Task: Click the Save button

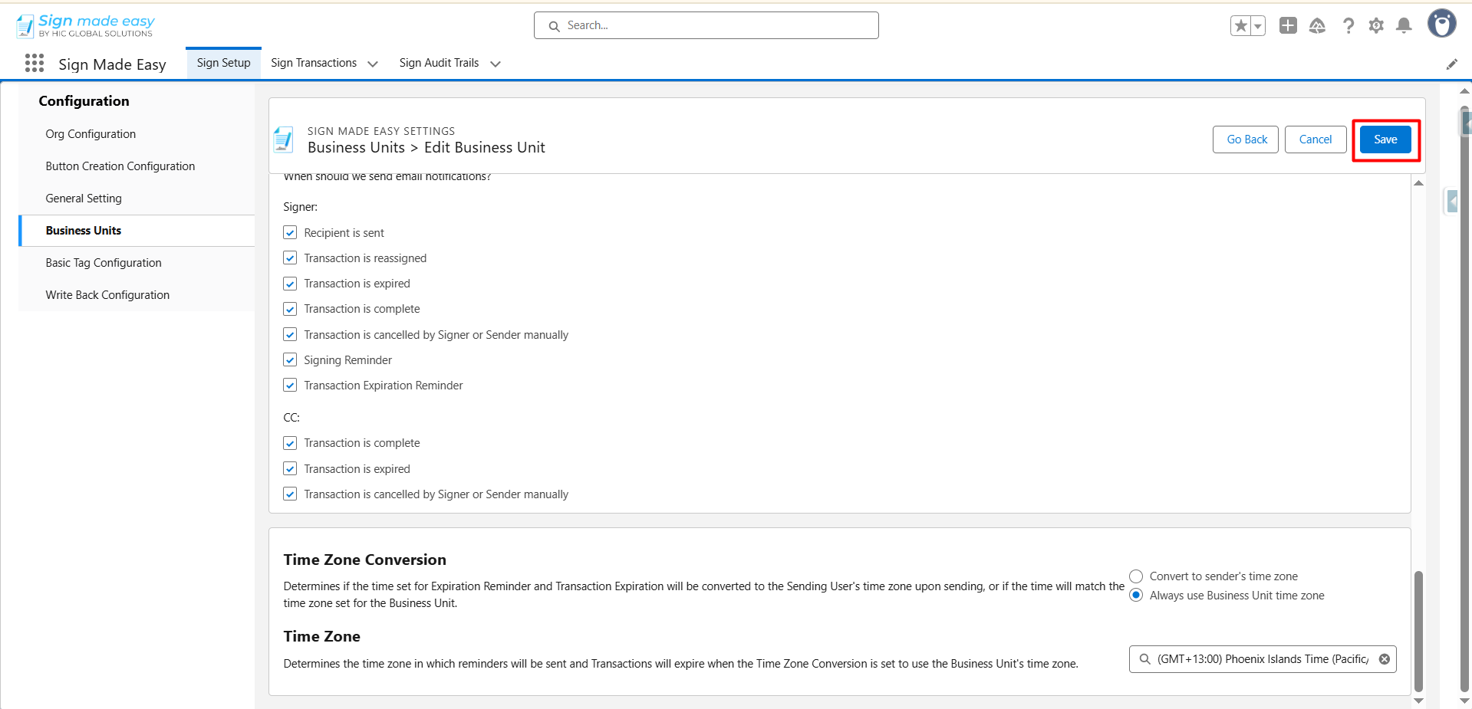Action: tap(1385, 140)
